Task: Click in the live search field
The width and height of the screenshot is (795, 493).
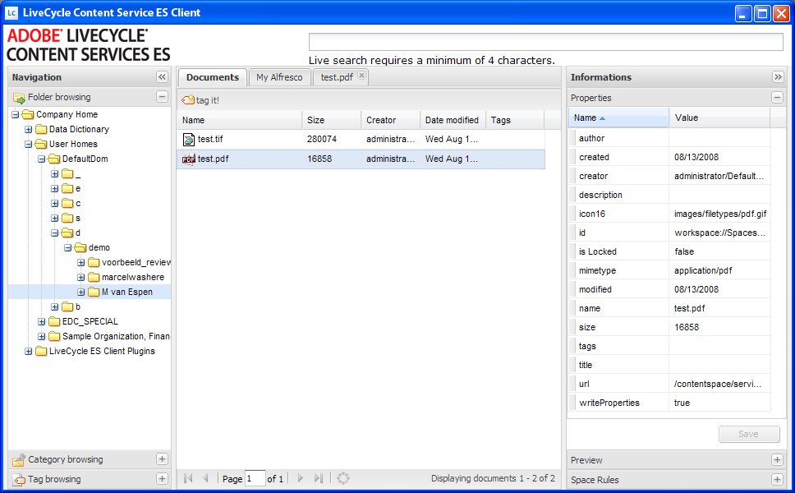Action: [546, 42]
